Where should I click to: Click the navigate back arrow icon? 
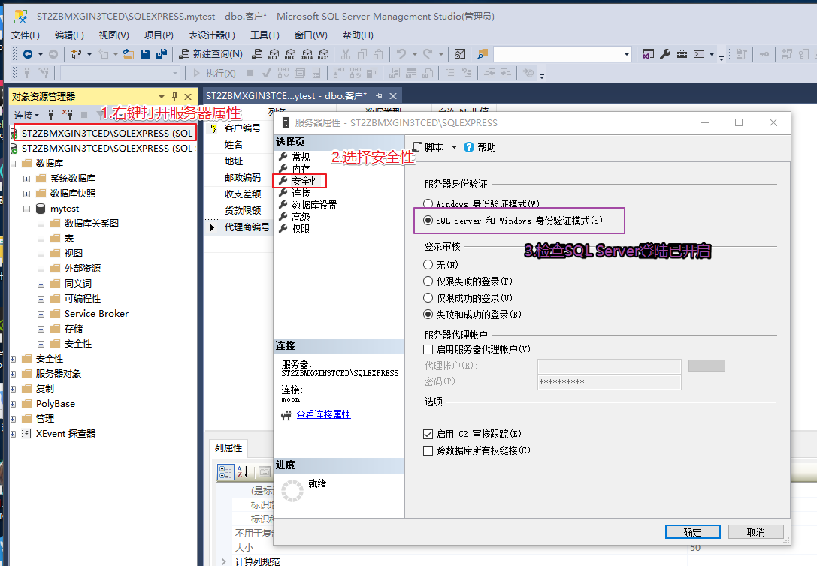28,53
